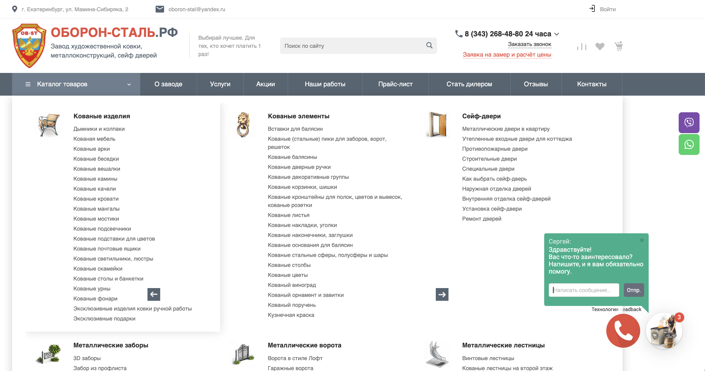
Task: Click Заявка на замер и расчёт цены
Action: [507, 55]
